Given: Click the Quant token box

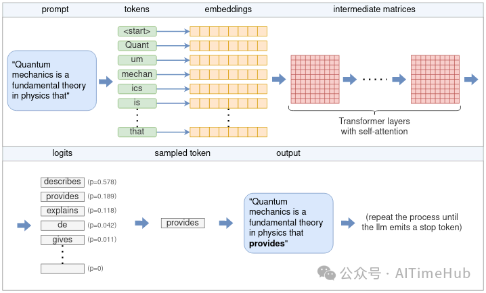Looking at the screenshot, I should coord(137,45).
